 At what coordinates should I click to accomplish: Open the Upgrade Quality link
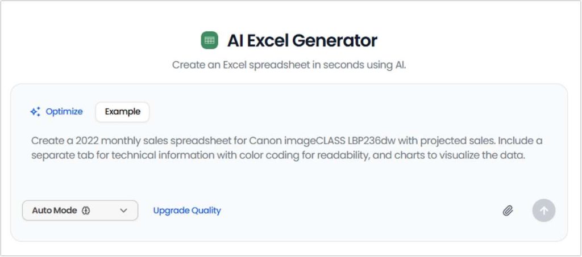coord(187,210)
